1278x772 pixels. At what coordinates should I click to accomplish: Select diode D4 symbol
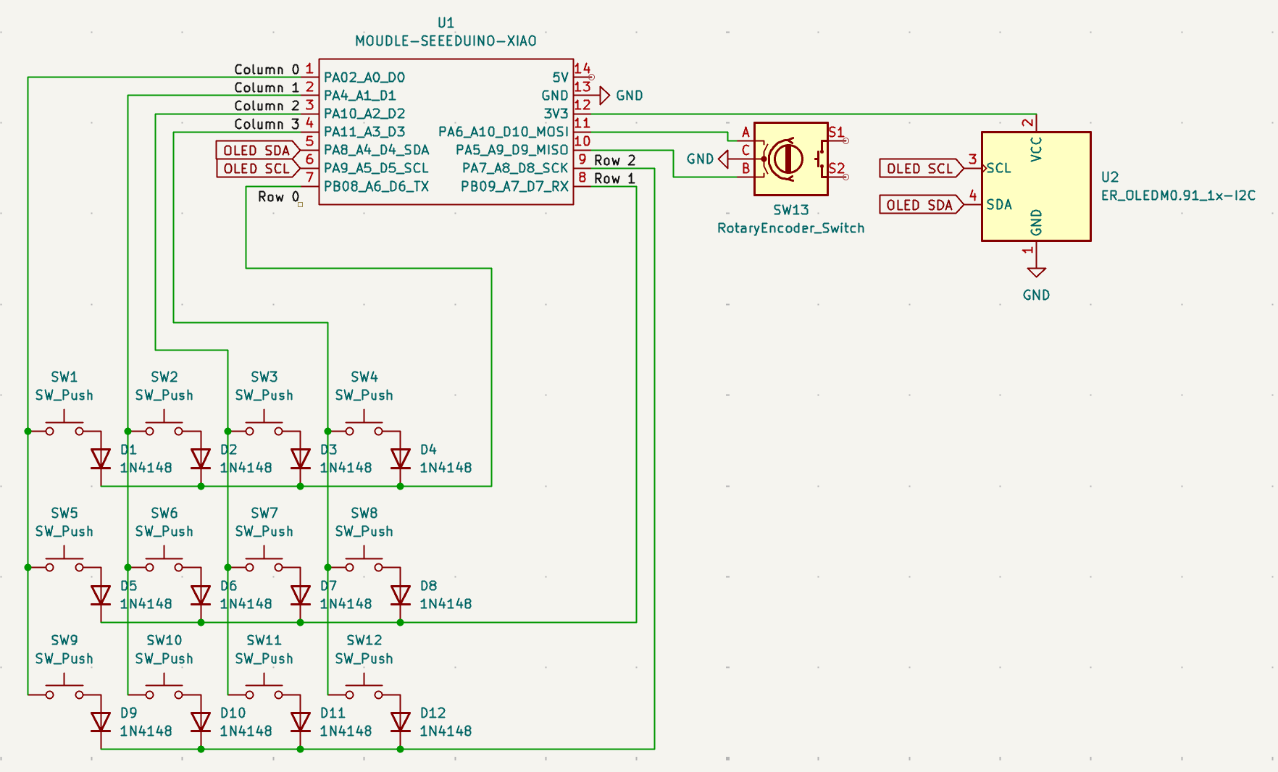[401, 458]
